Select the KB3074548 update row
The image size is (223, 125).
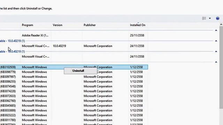[x=74, y=86]
